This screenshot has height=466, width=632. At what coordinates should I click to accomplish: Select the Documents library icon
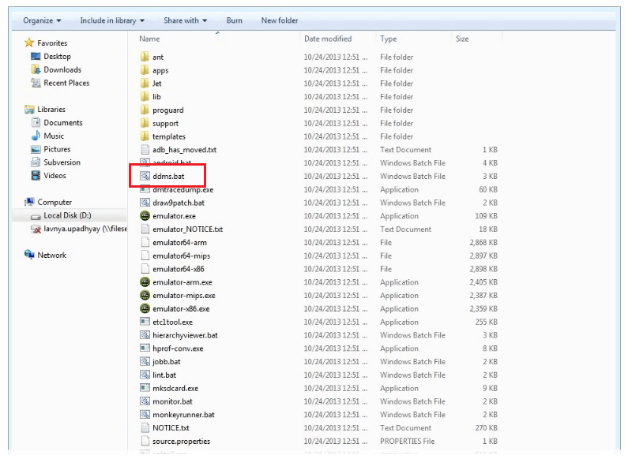coord(36,122)
